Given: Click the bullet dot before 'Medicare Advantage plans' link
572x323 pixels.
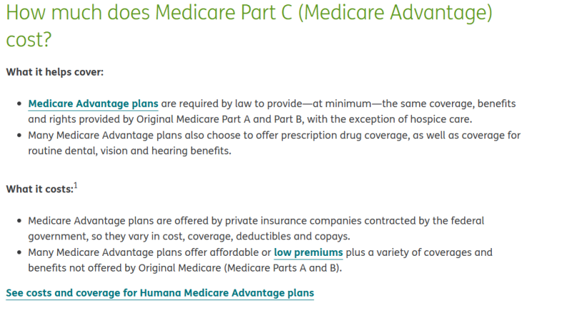Looking at the screenshot, I should (19, 104).
